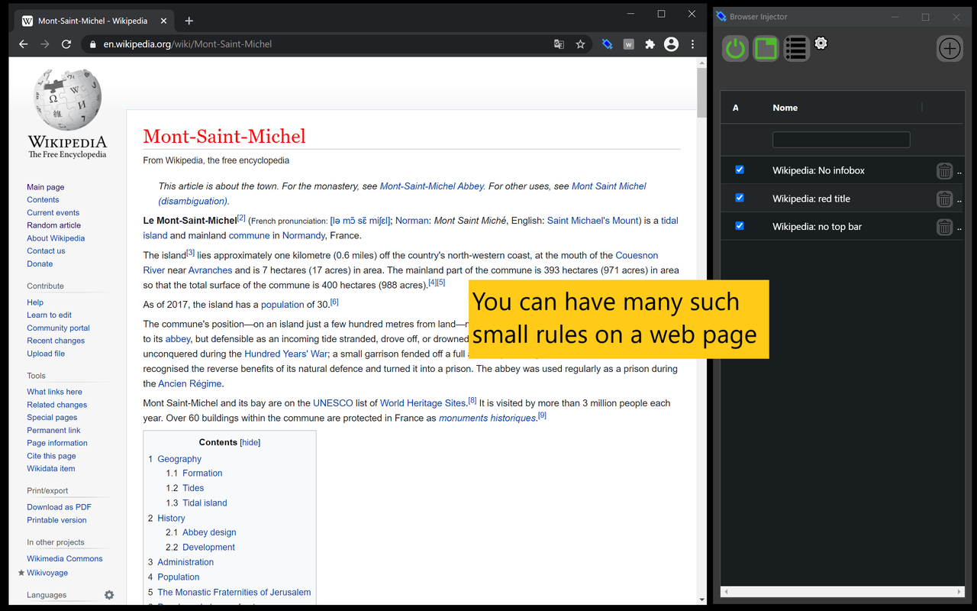
Task: Click the green power icon in Browser Injector
Action: [734, 48]
